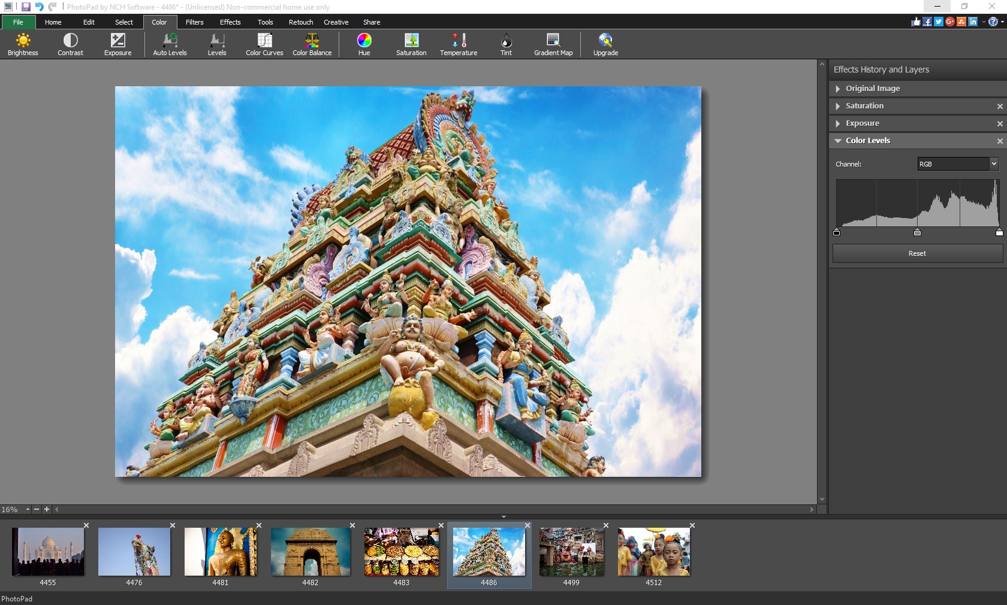The height and width of the screenshot is (605, 1007).
Task: Open the Saturation adjustment tool
Action: click(411, 44)
